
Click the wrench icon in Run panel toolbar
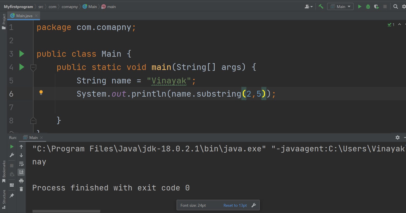(x=12, y=155)
